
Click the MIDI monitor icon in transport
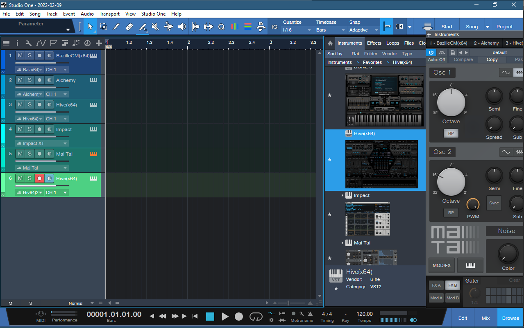click(x=41, y=313)
